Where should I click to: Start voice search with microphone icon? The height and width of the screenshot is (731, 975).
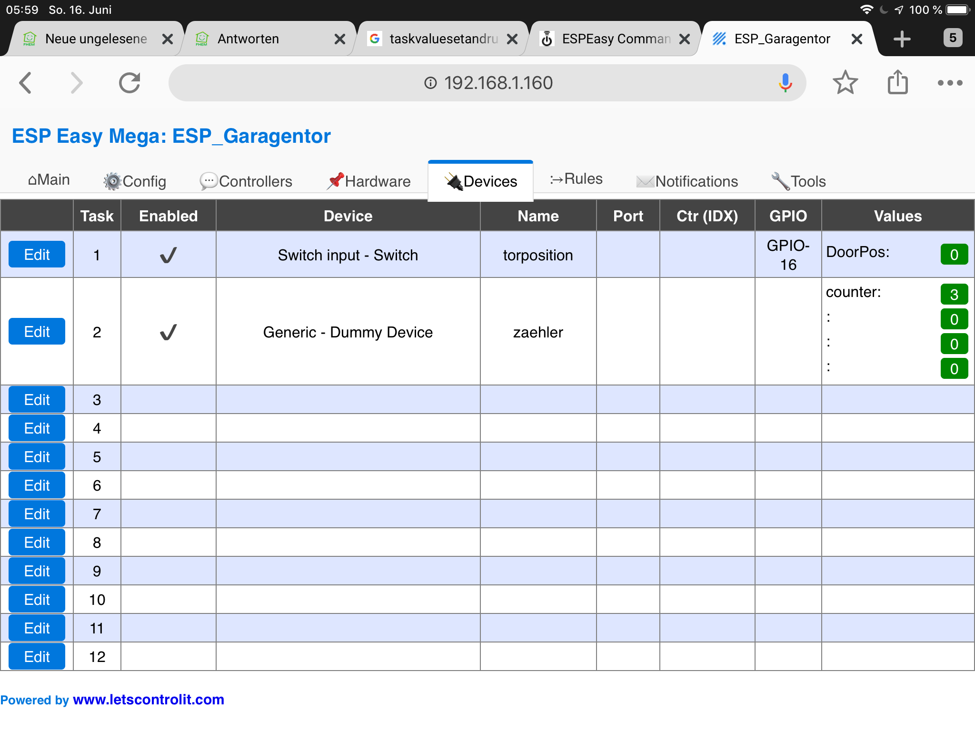(x=785, y=83)
